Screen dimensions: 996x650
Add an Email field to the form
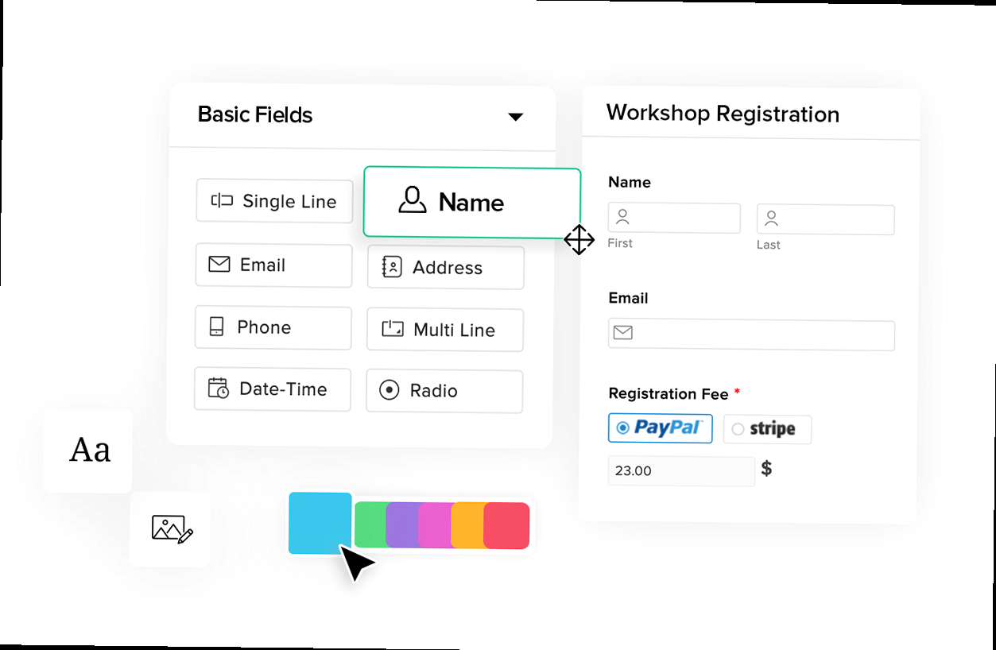(273, 265)
